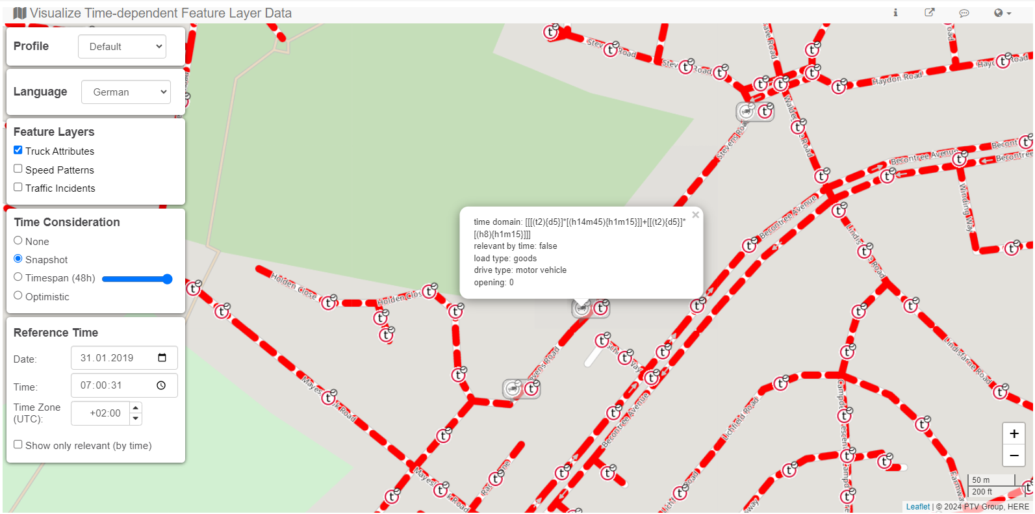Screen dimensions: 1035x514
Task: Enable Show only relevant (by time)
Action: [18, 445]
